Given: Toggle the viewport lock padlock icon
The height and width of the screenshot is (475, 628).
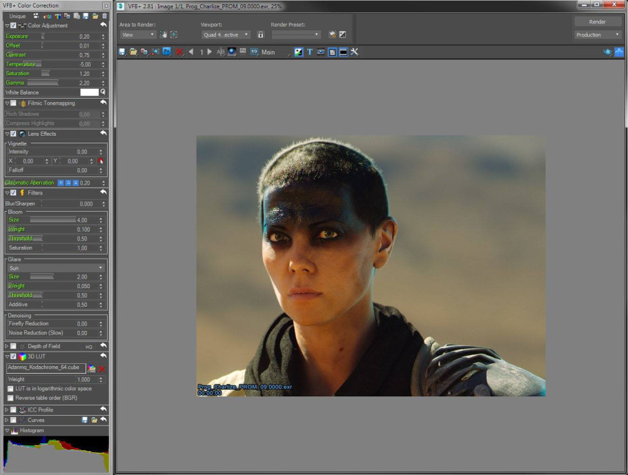Looking at the screenshot, I should coord(261,34).
